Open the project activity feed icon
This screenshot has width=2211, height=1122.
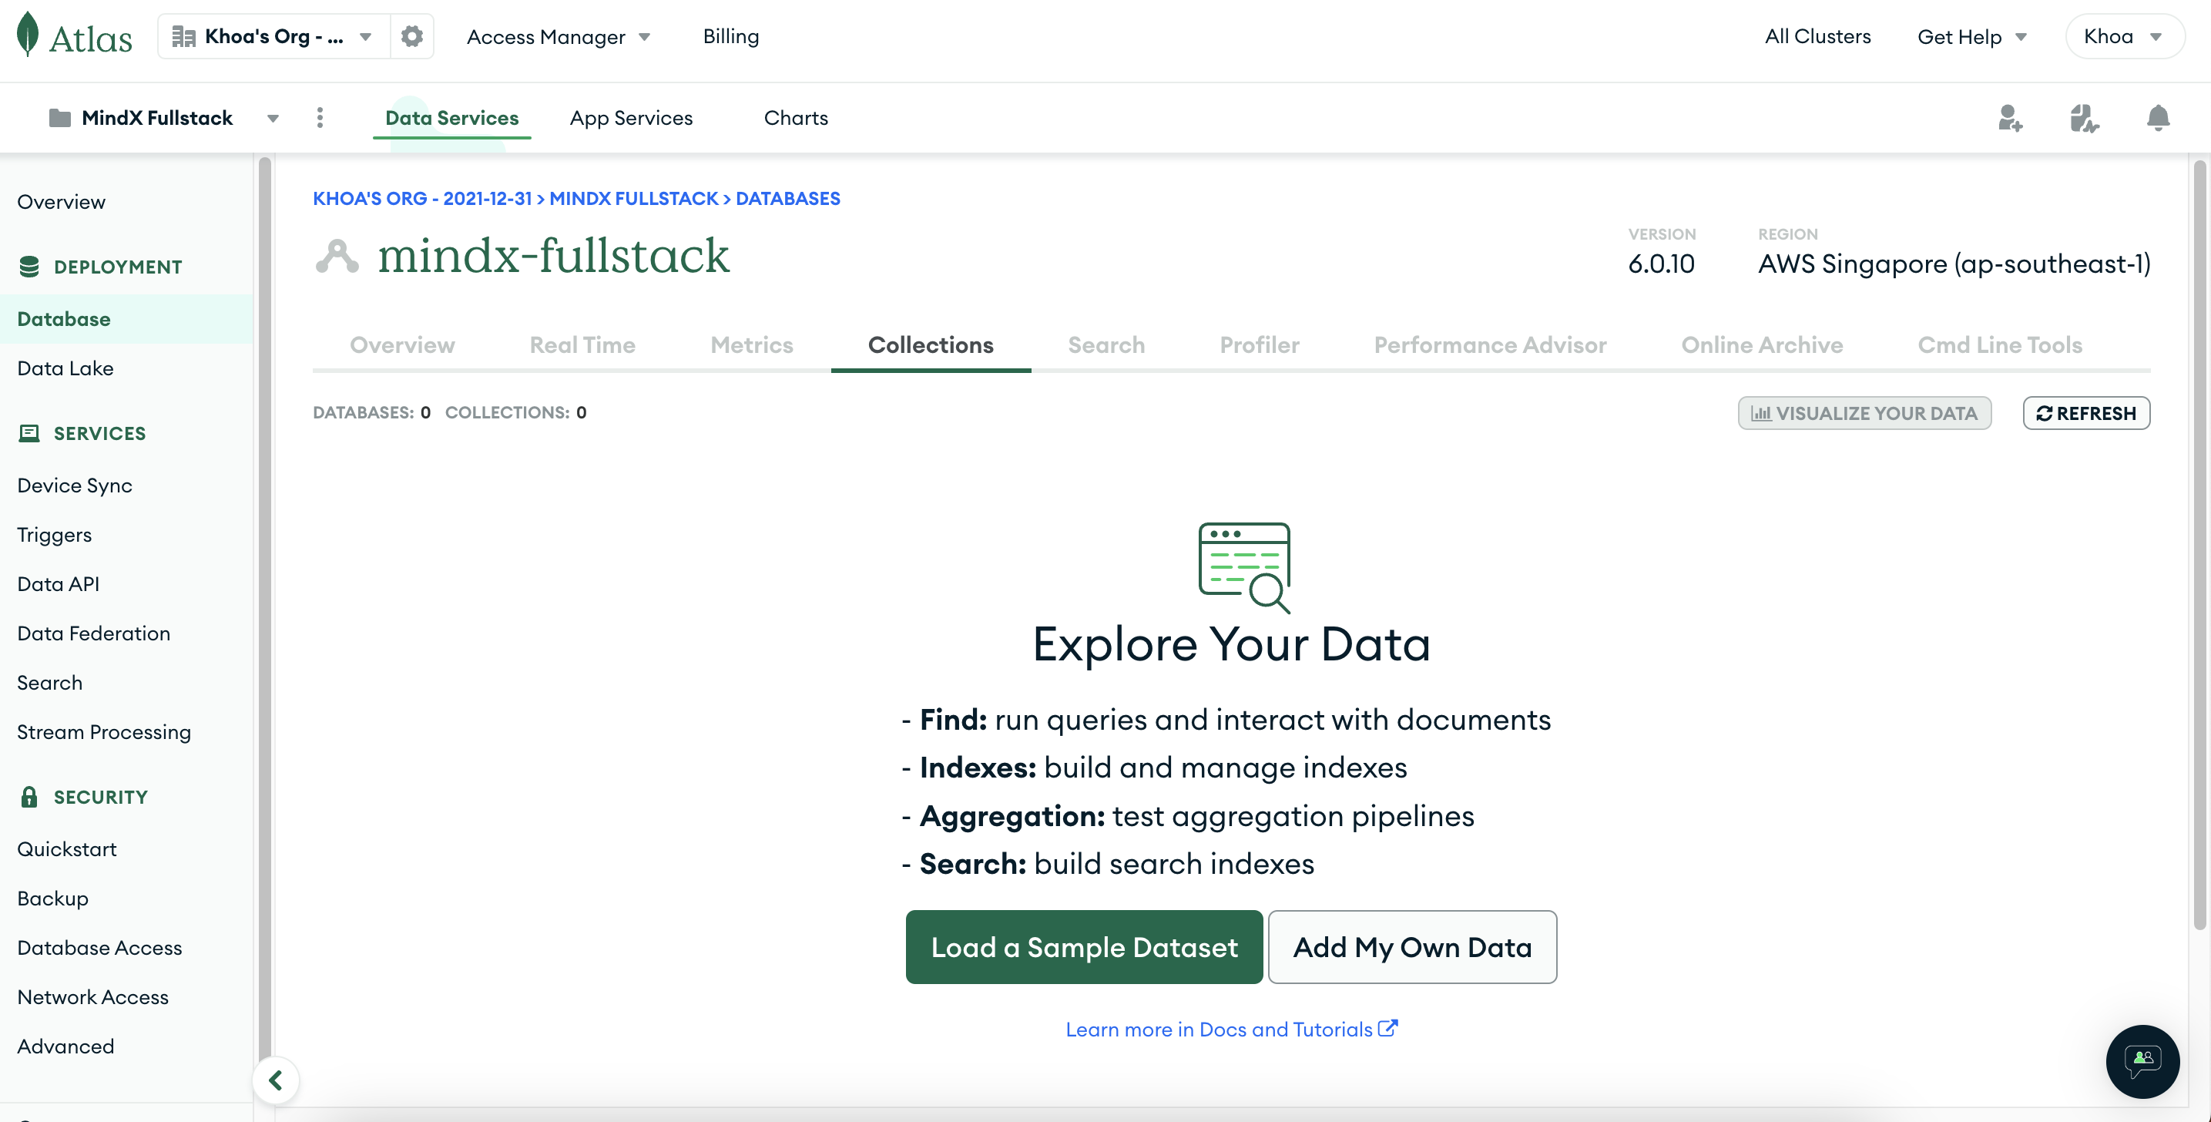2083,118
